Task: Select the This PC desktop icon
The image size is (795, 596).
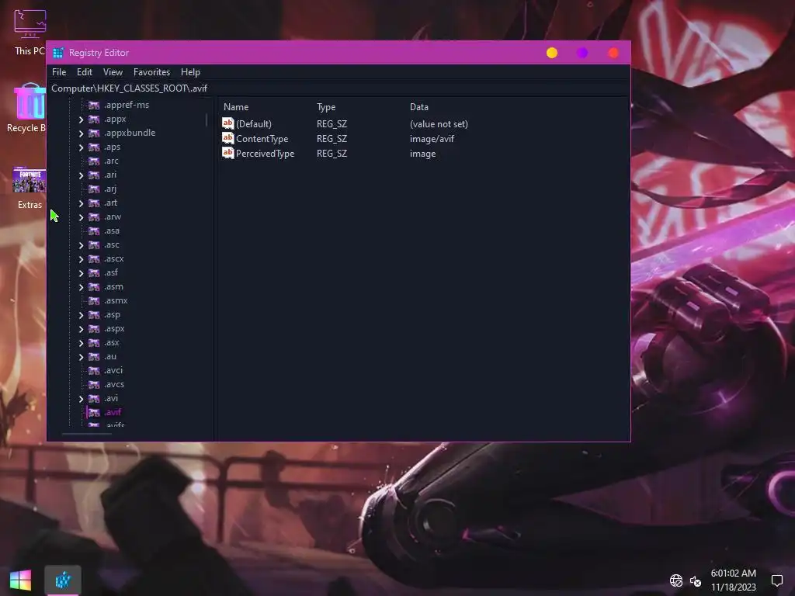Action: pos(30,32)
